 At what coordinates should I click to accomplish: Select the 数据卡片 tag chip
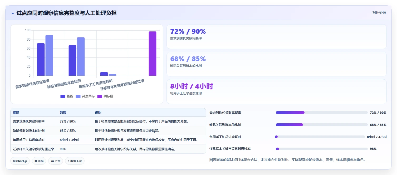click(75, 161)
